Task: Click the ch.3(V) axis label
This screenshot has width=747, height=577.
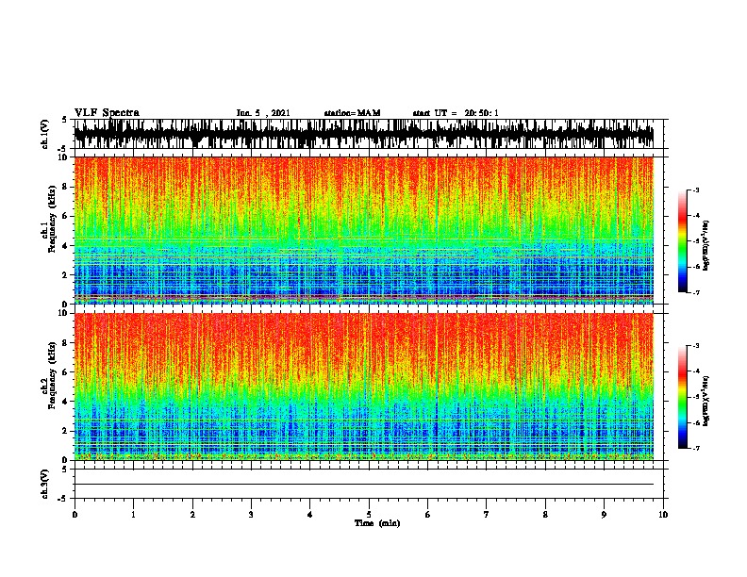Action: [x=45, y=484]
